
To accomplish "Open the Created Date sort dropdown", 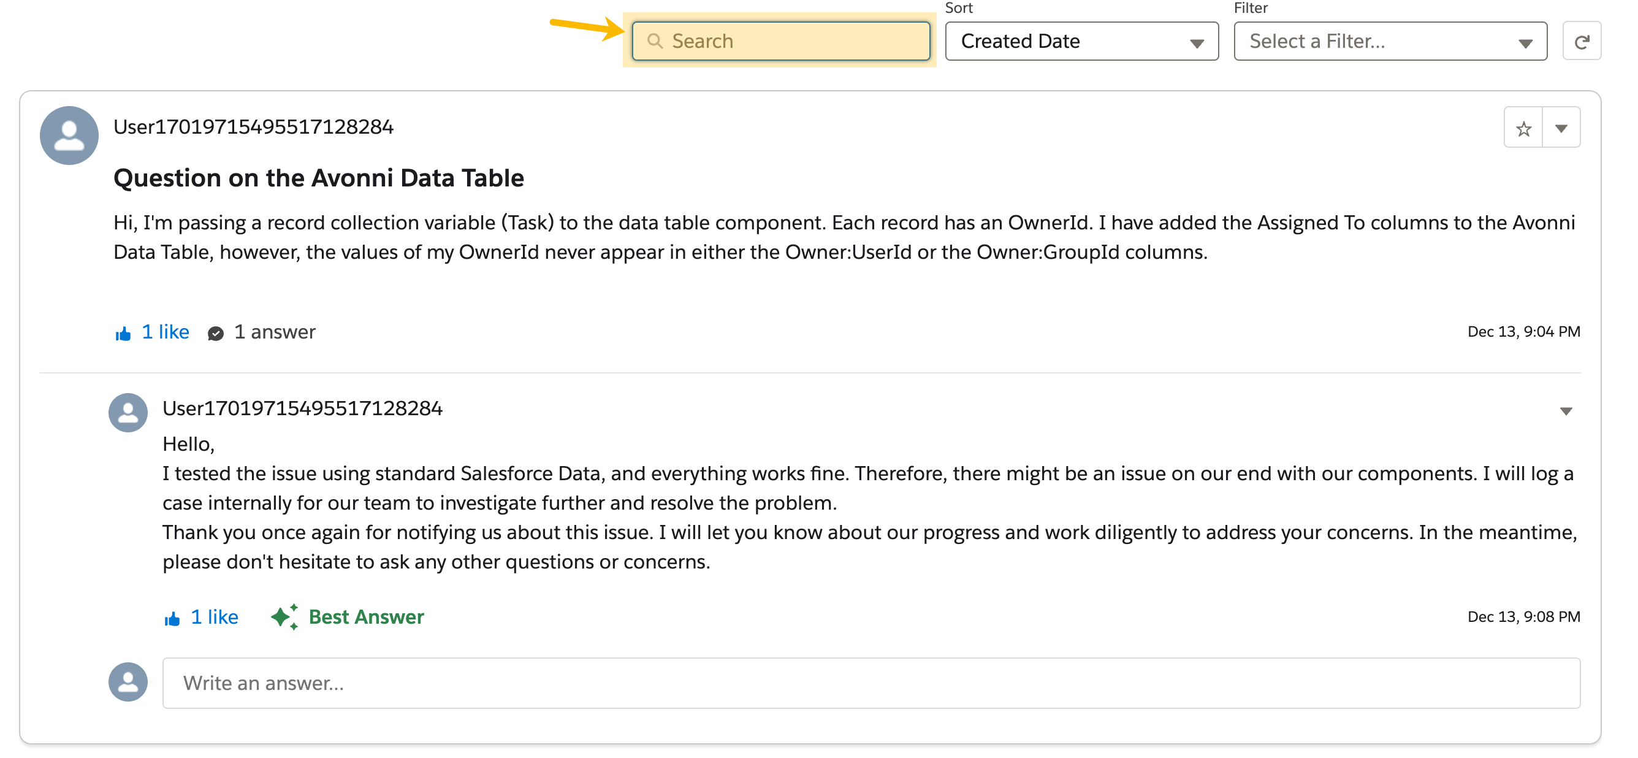I will tap(1081, 41).
